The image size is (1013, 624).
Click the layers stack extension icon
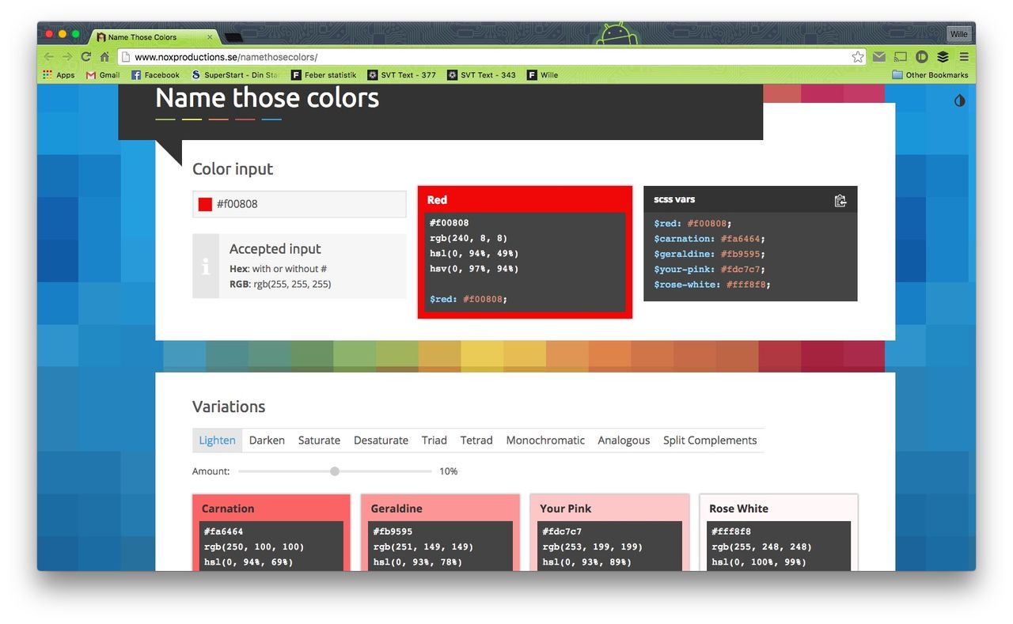tap(943, 57)
